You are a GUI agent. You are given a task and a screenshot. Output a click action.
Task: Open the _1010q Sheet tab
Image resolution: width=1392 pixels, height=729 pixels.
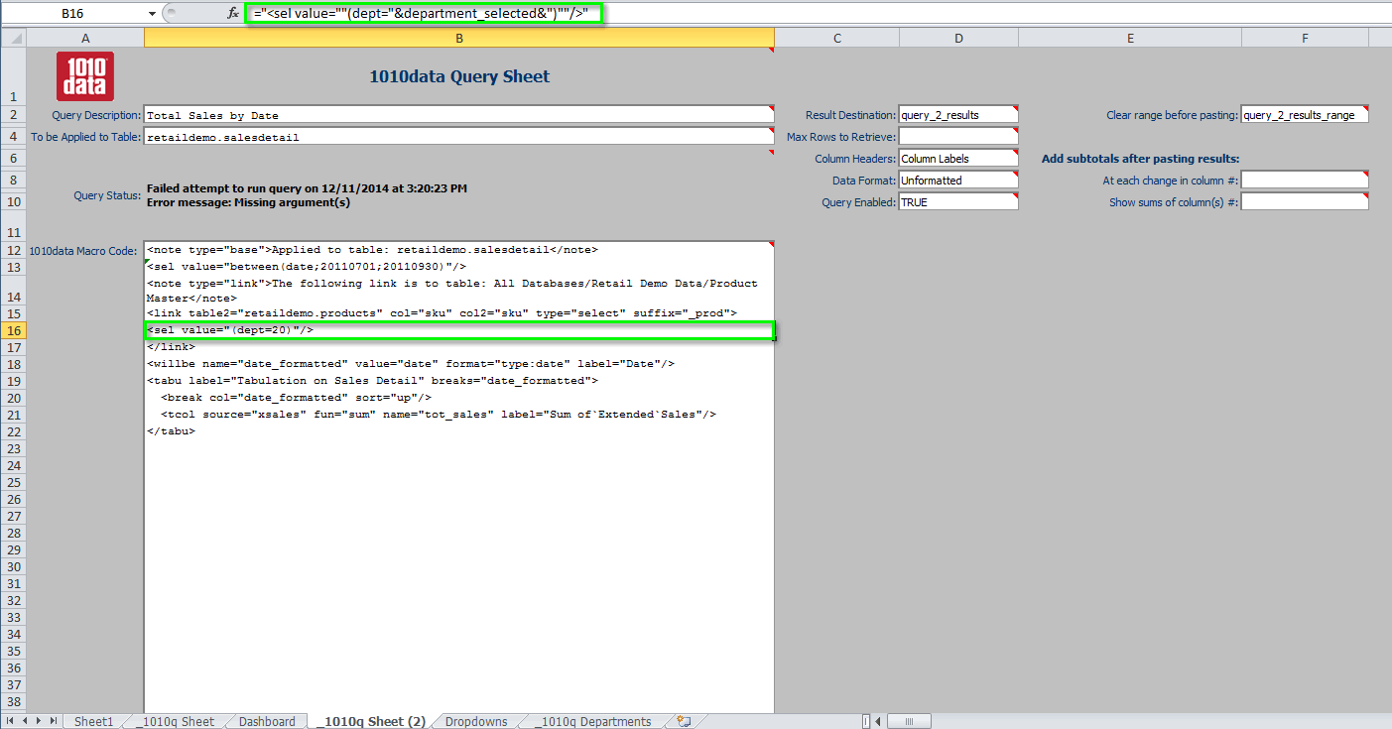coord(175,721)
